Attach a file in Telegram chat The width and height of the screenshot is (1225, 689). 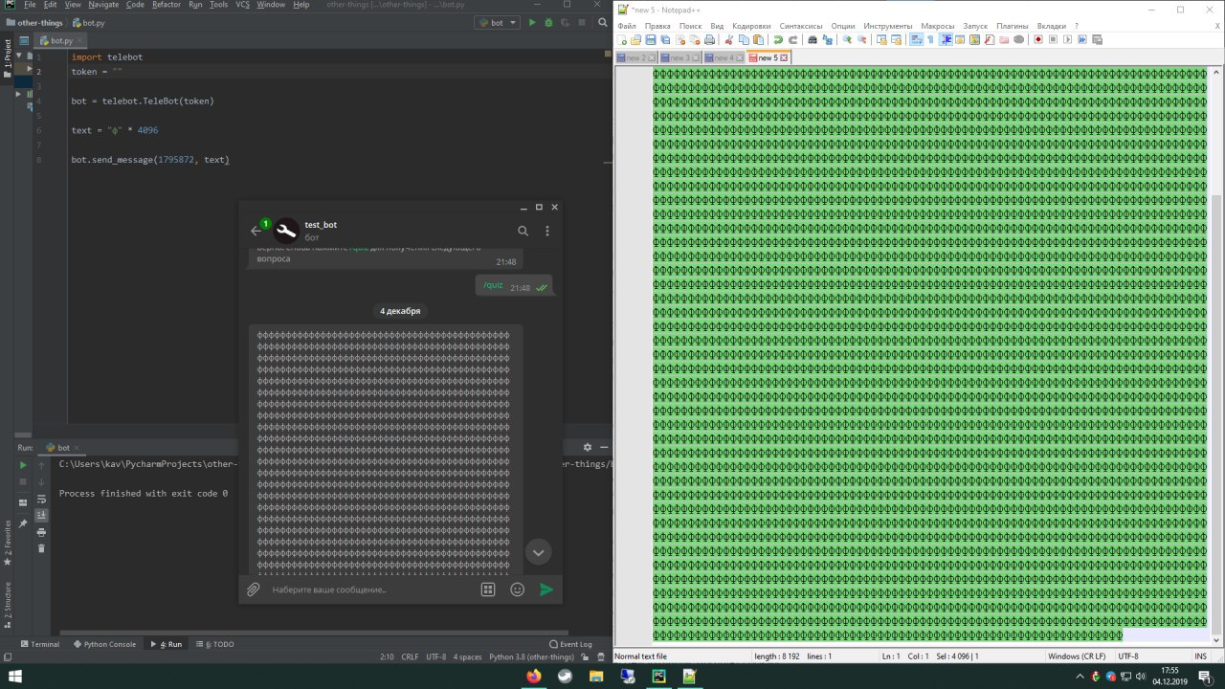pyautogui.click(x=254, y=589)
